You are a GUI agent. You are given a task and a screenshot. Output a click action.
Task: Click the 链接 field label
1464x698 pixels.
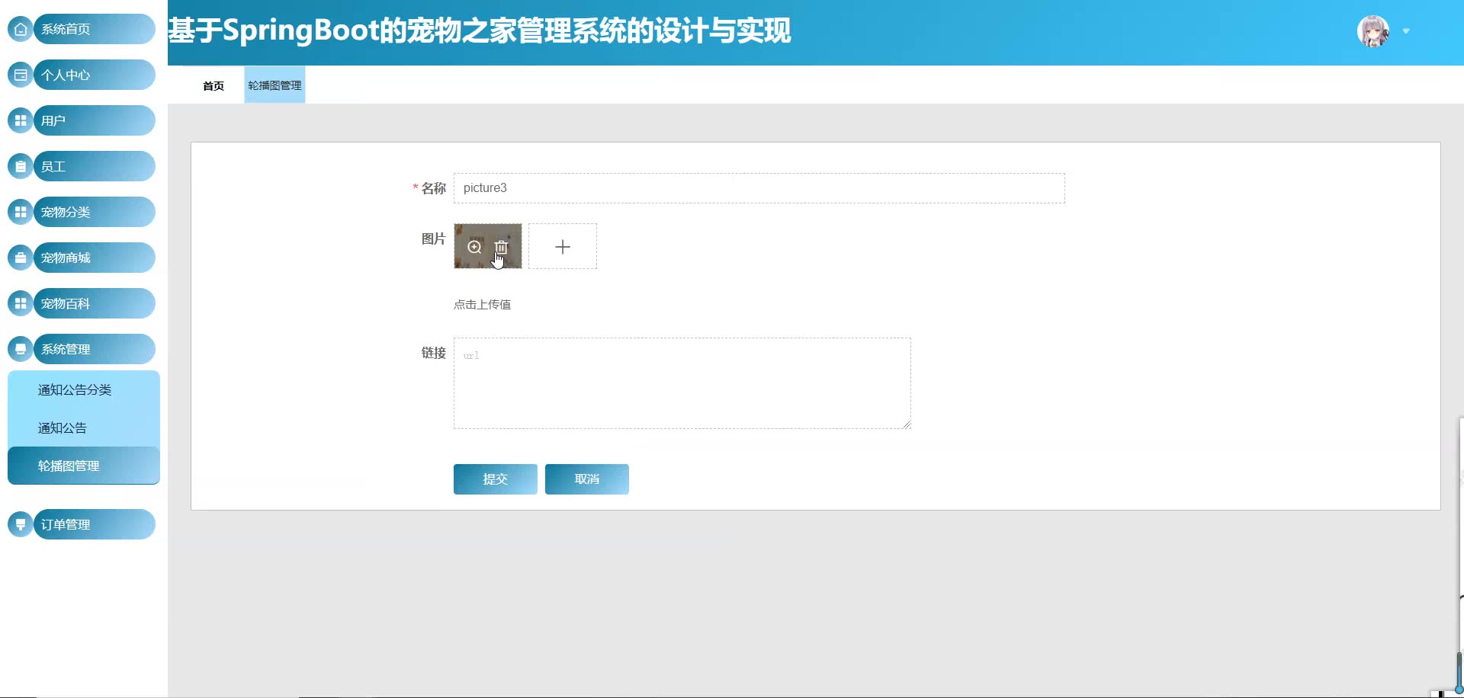pyautogui.click(x=433, y=353)
